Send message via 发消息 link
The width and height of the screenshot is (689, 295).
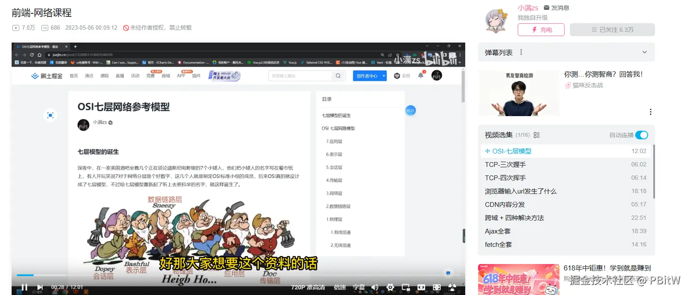[556, 8]
